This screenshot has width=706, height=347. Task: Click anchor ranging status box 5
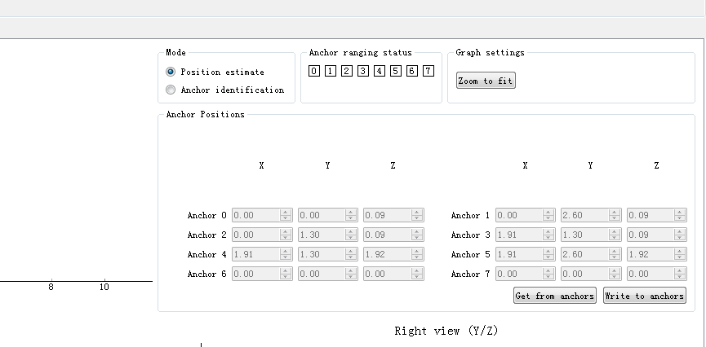(396, 71)
